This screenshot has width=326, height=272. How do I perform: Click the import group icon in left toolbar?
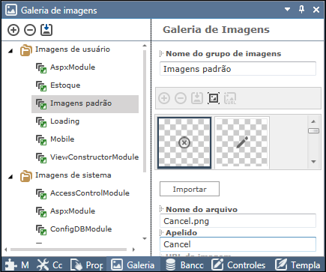(x=46, y=30)
